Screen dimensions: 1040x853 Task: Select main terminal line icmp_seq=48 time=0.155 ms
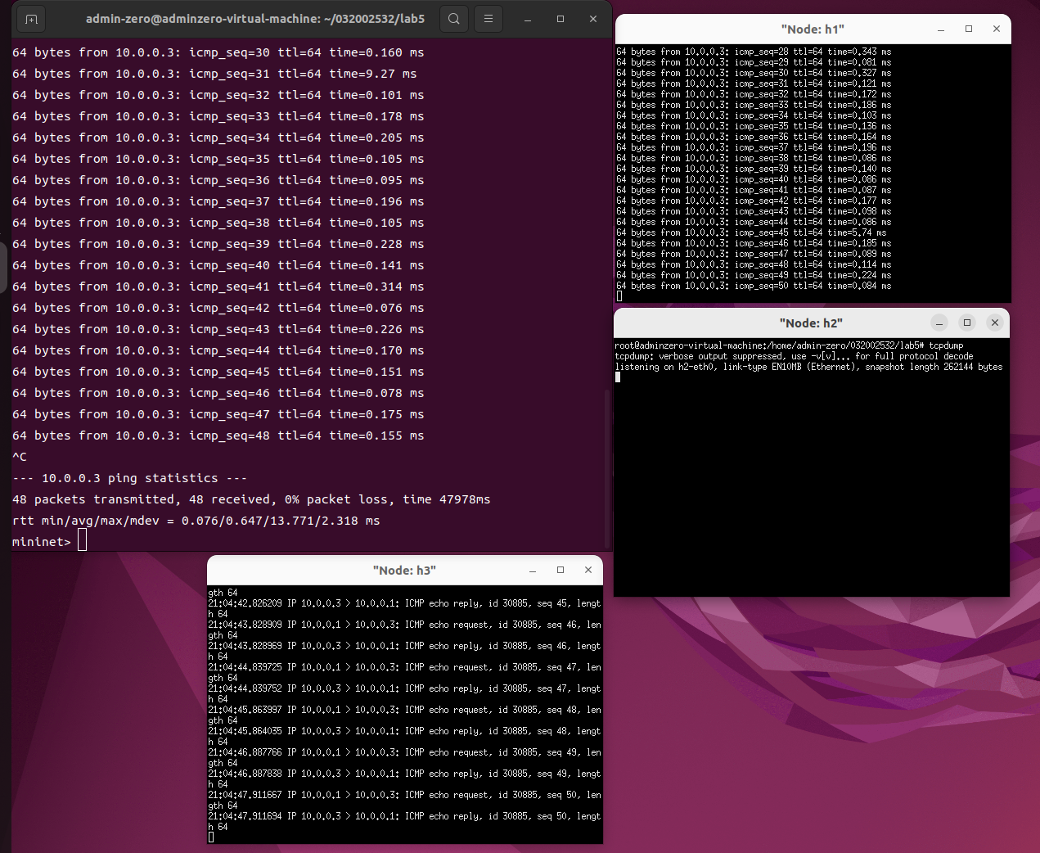pyautogui.click(x=218, y=436)
